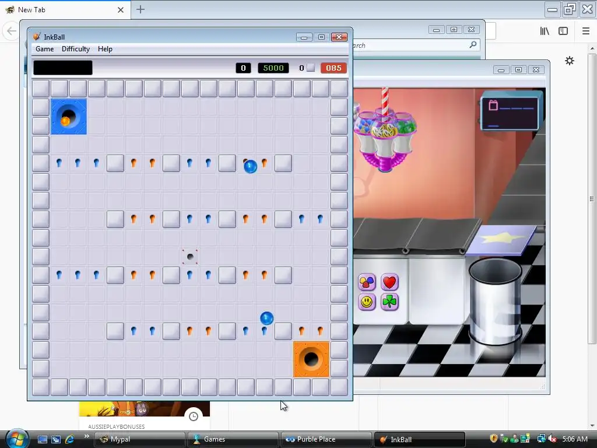Click the security shield tray icon
This screenshot has height=448, width=597.
pos(493,439)
